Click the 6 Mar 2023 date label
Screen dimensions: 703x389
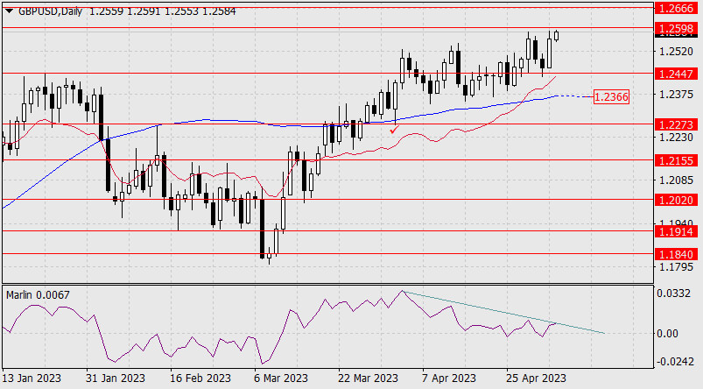[281, 378]
